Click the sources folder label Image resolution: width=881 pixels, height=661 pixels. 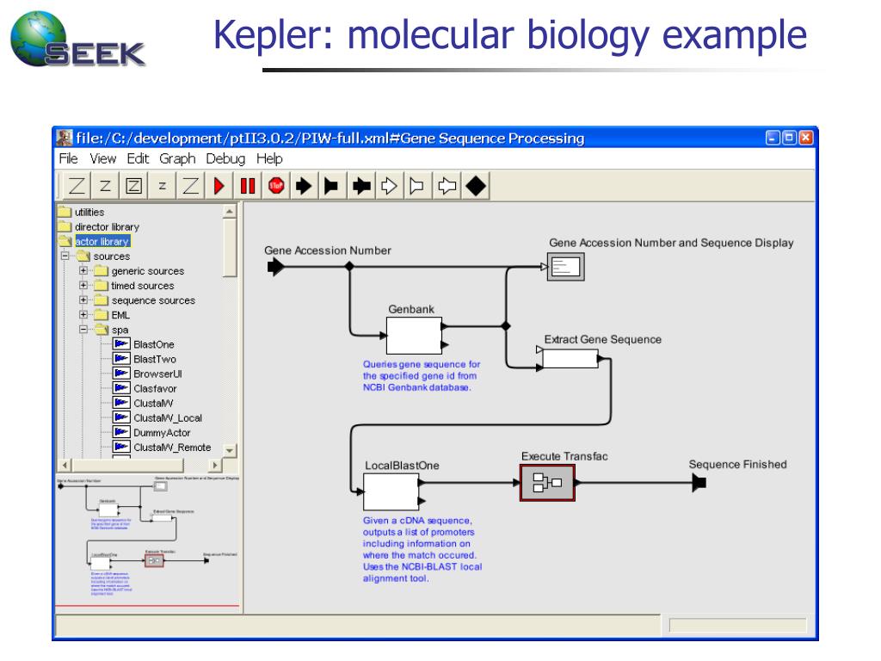pos(111,256)
